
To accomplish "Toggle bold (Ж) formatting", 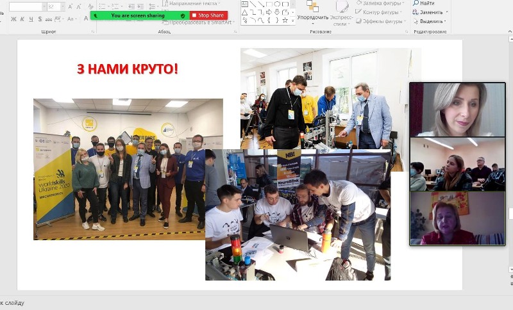I will click(13, 19).
